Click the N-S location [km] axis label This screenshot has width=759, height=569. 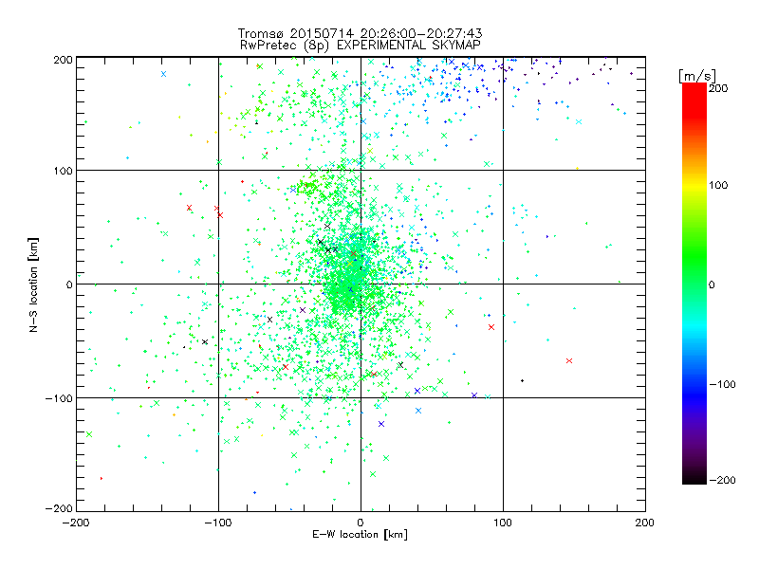point(33,284)
